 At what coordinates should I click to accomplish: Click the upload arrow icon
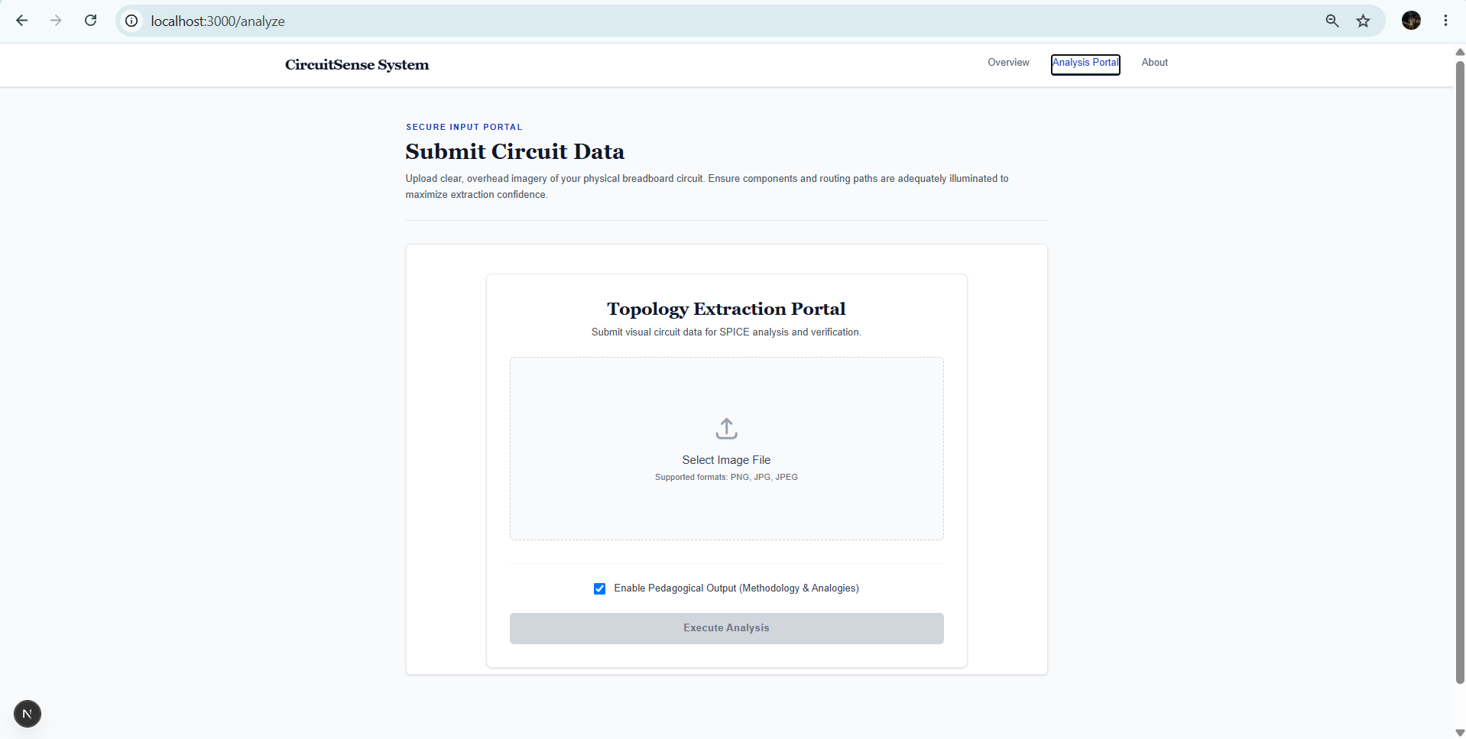pyautogui.click(x=726, y=429)
